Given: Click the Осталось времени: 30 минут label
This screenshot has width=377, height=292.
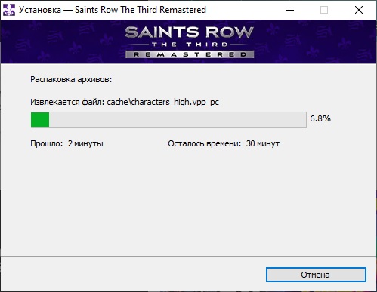Looking at the screenshot, I should click(224, 143).
